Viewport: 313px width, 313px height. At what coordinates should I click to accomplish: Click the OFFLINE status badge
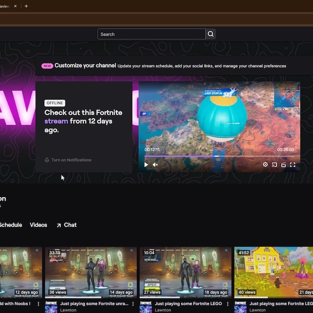(55, 103)
